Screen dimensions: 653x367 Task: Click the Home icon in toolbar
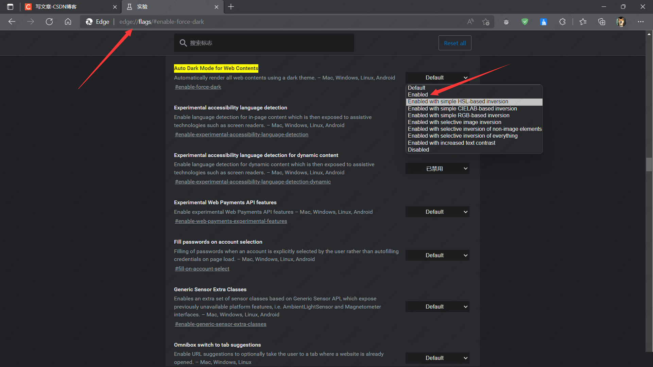click(x=68, y=22)
